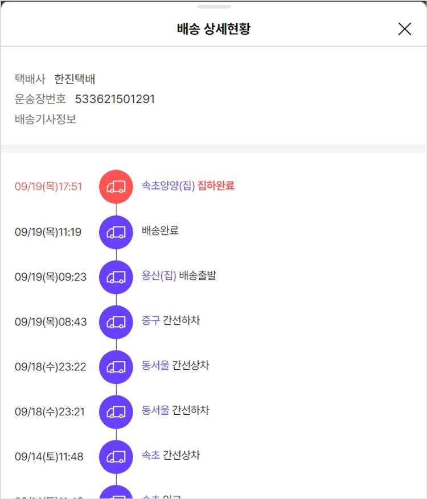Close the 배송 상세현황 dialog
Screen dimensions: 427x499
pyautogui.click(x=404, y=29)
